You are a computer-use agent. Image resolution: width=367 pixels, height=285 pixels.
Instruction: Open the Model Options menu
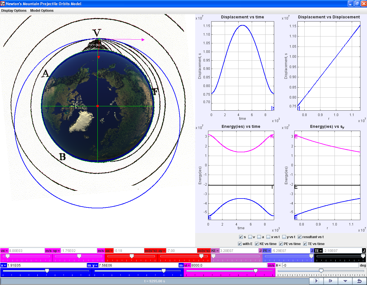42,10
